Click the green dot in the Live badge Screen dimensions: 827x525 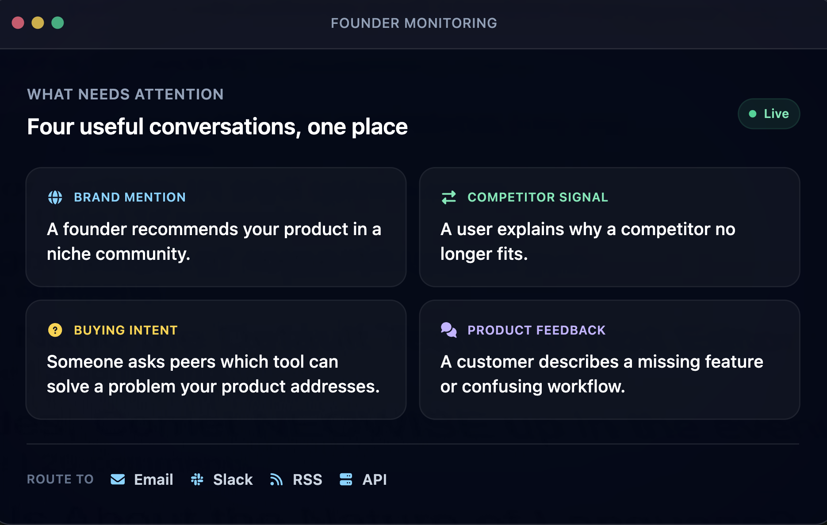point(753,114)
